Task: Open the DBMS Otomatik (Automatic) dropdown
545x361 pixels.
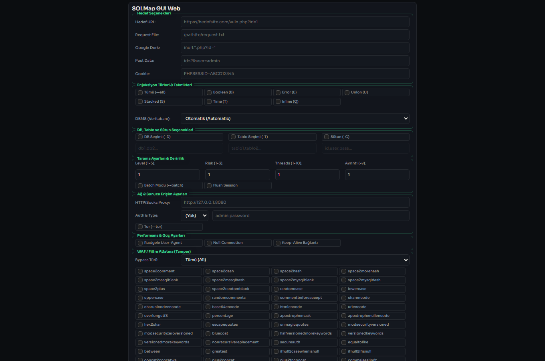Action: pos(295,119)
